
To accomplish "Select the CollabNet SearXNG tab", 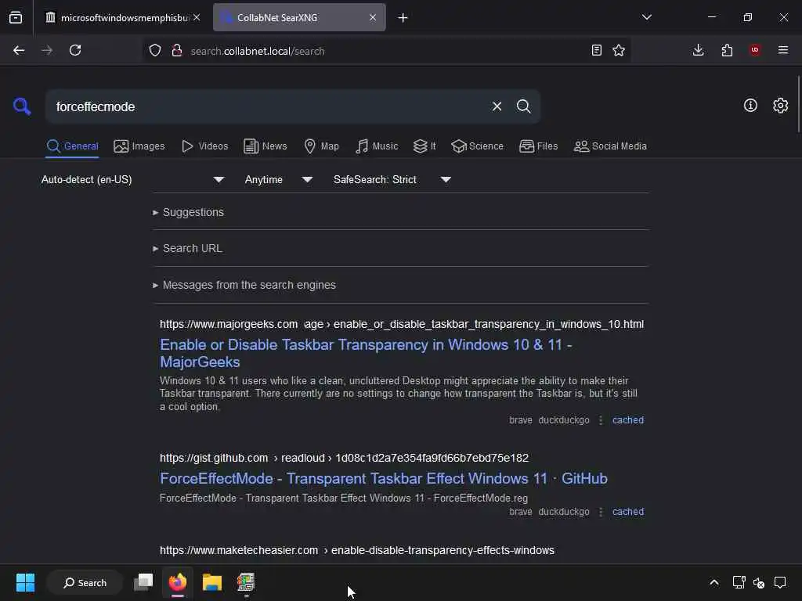I will click(299, 18).
